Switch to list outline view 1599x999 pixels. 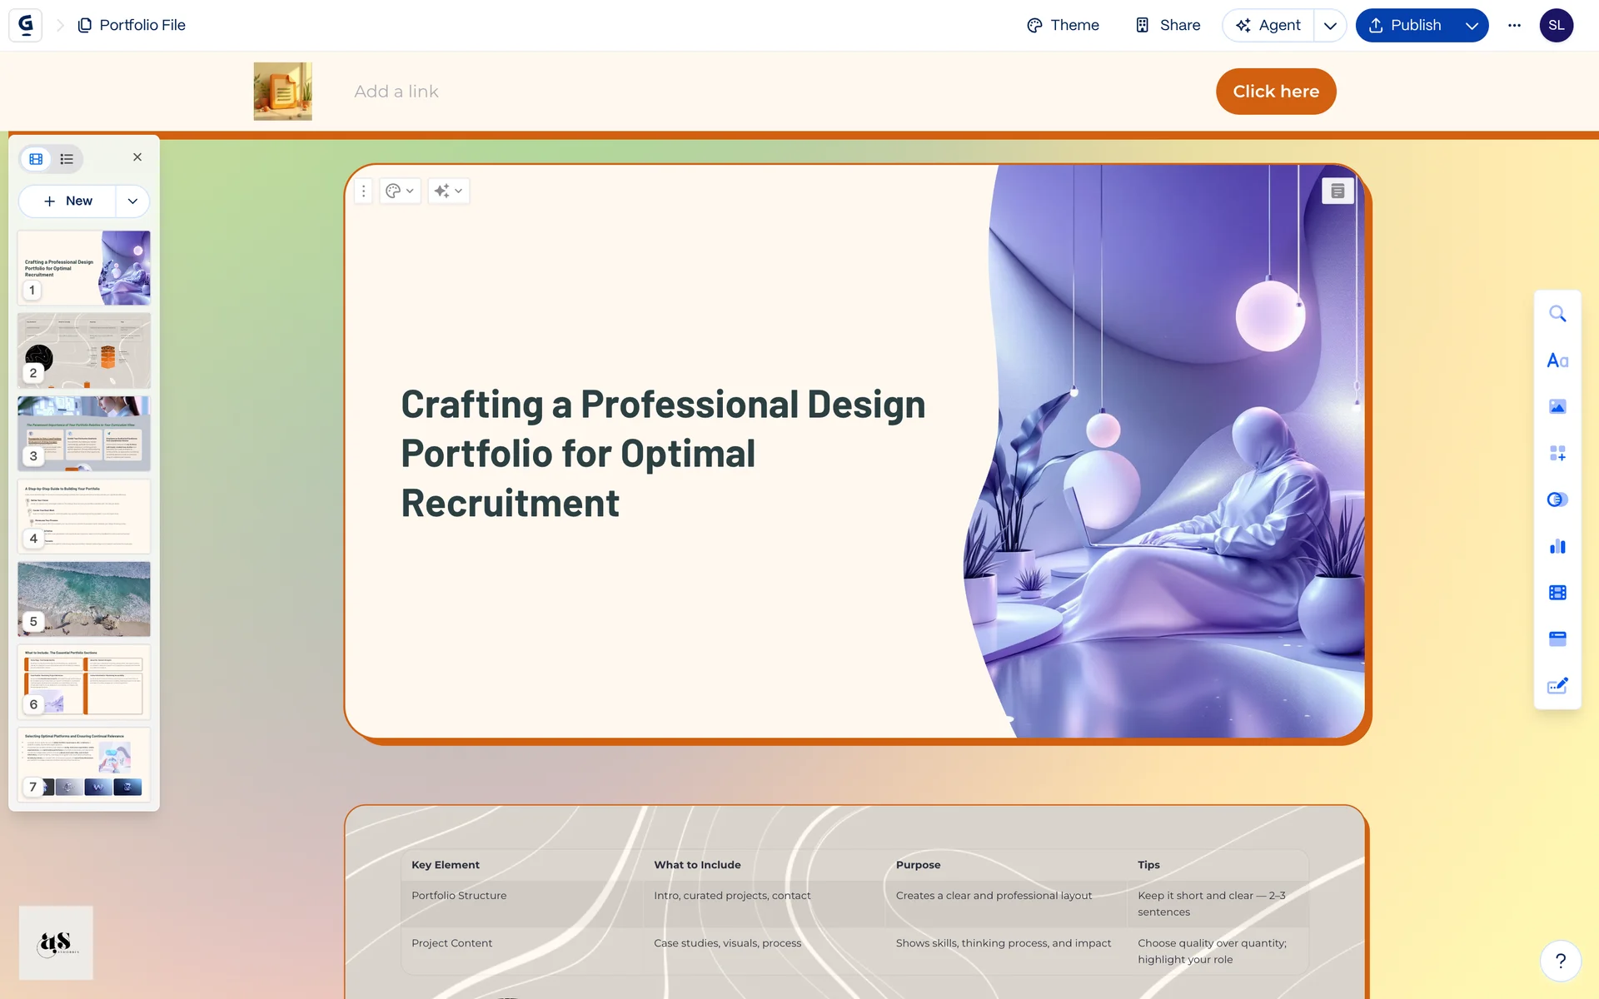(x=67, y=158)
